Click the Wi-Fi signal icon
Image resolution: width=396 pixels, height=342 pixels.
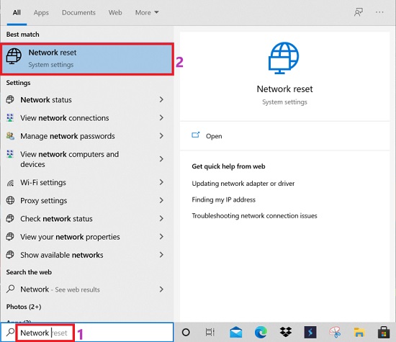[x=10, y=183]
